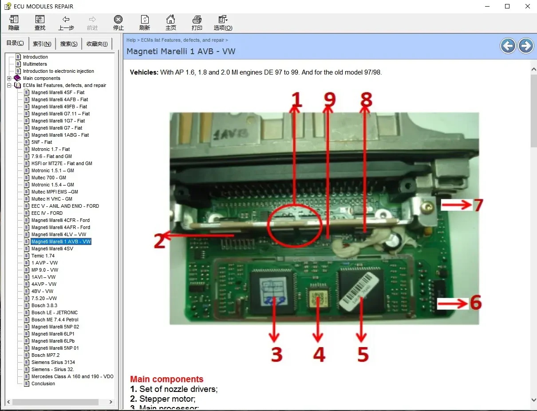Open EEC V - ANIL AND ENIO - FORD
The height and width of the screenshot is (411, 537).
pos(65,206)
